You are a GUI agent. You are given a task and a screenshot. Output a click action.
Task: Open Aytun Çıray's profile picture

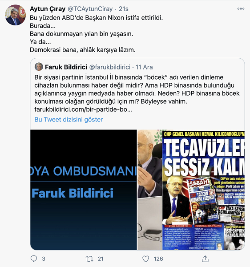point(15,15)
